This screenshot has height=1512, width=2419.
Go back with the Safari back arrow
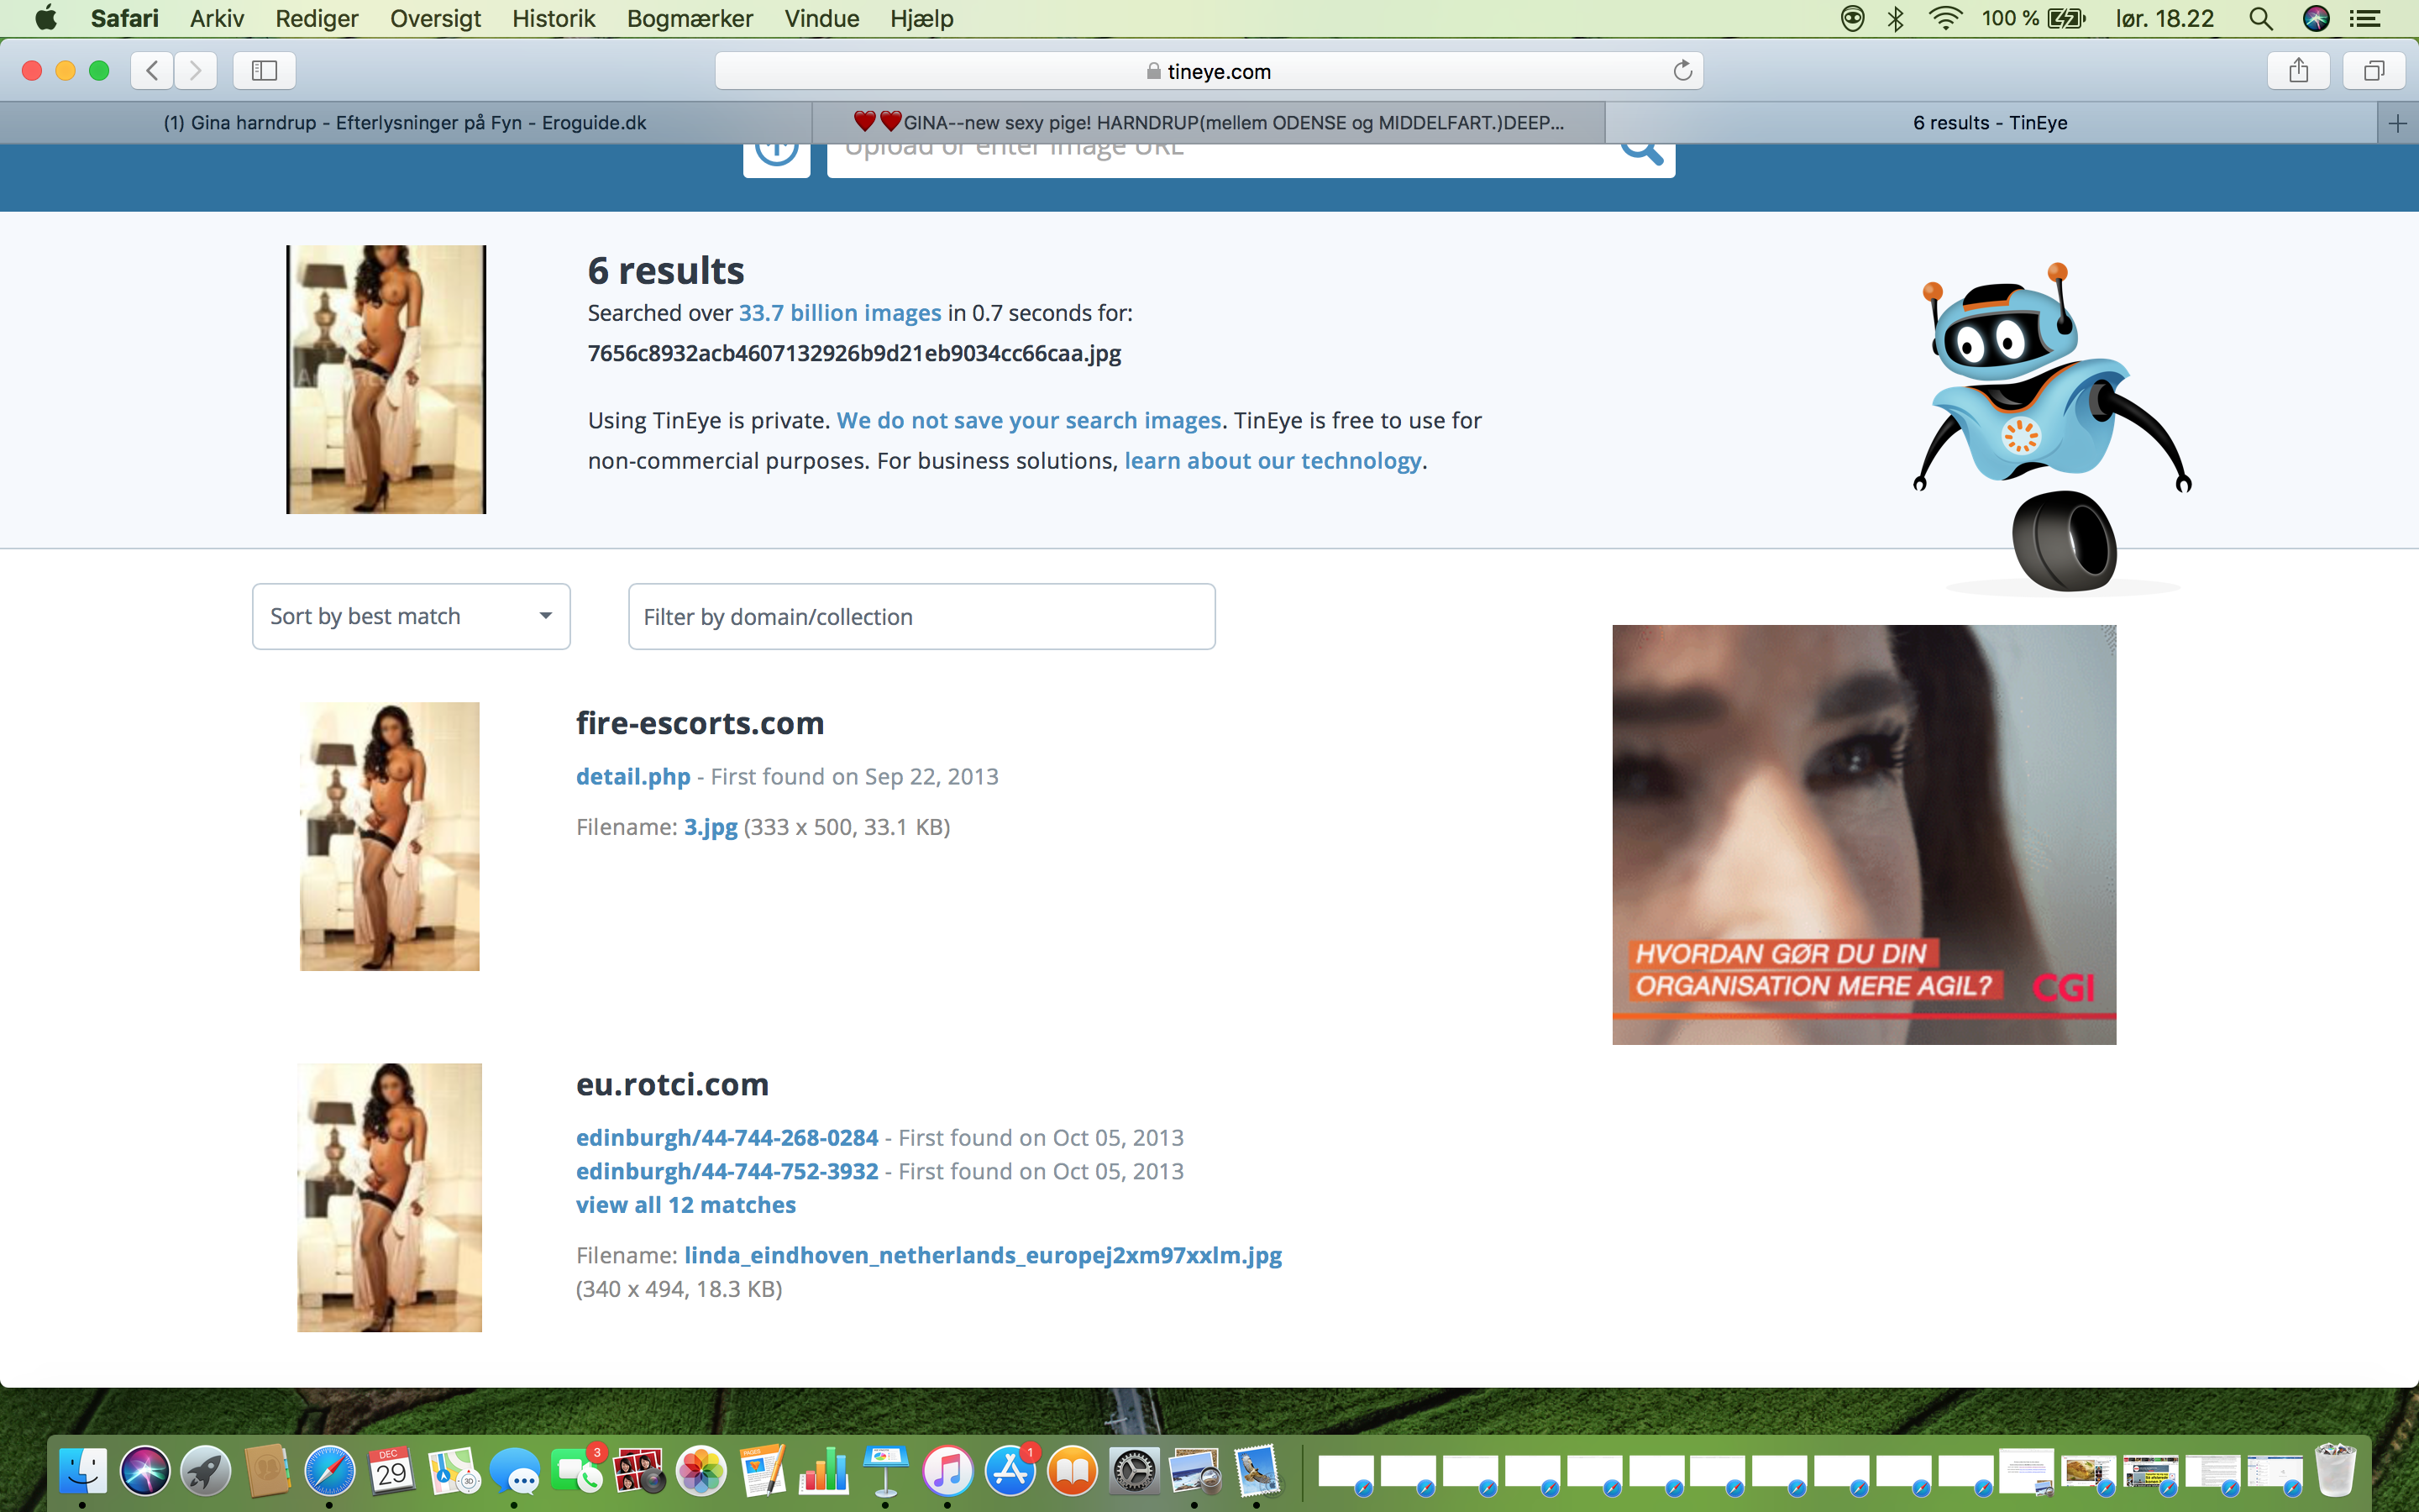coord(152,70)
